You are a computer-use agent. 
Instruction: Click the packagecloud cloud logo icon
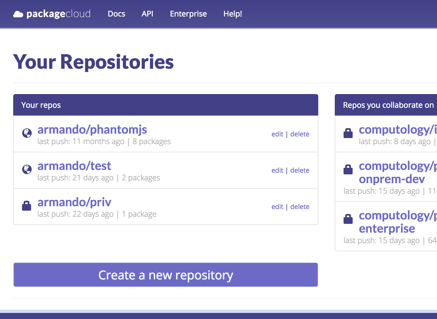point(18,14)
